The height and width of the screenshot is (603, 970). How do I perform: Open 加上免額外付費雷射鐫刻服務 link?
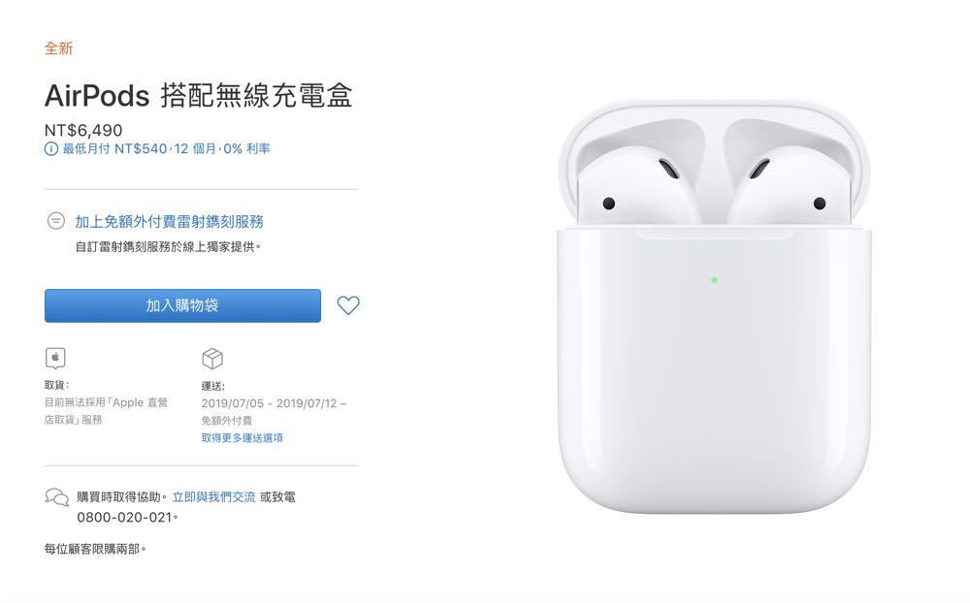(x=170, y=221)
